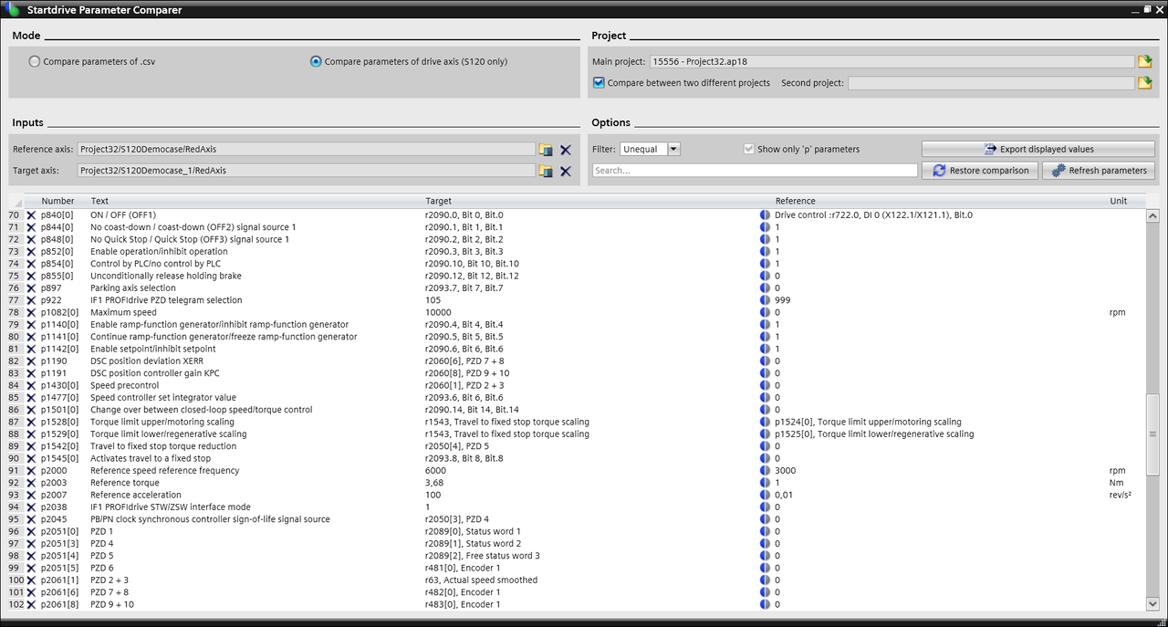
Task: Clear the reference axis with X icon
Action: tap(565, 149)
